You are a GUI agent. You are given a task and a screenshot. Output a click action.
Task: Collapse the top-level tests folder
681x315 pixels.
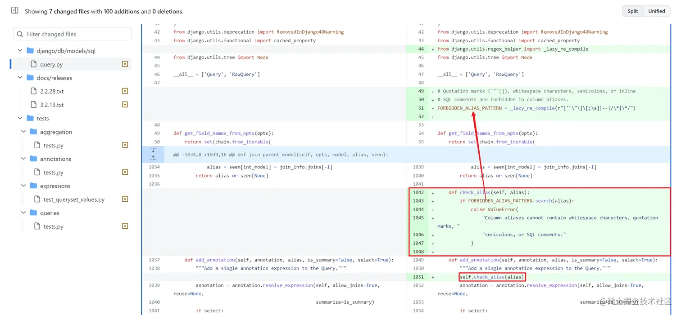[x=20, y=118]
